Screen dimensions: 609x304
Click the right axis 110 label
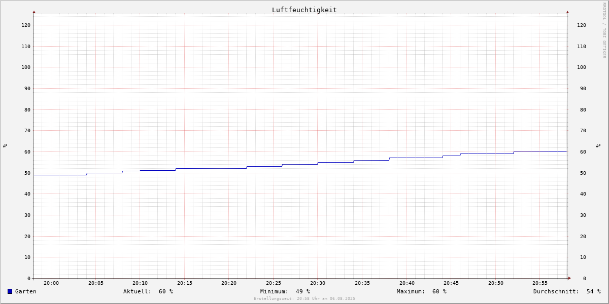point(582,46)
